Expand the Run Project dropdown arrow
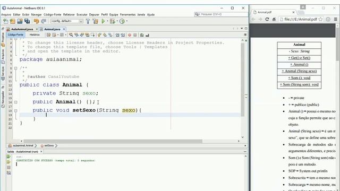Screen dimensions: 340x191 coord(107,21)
